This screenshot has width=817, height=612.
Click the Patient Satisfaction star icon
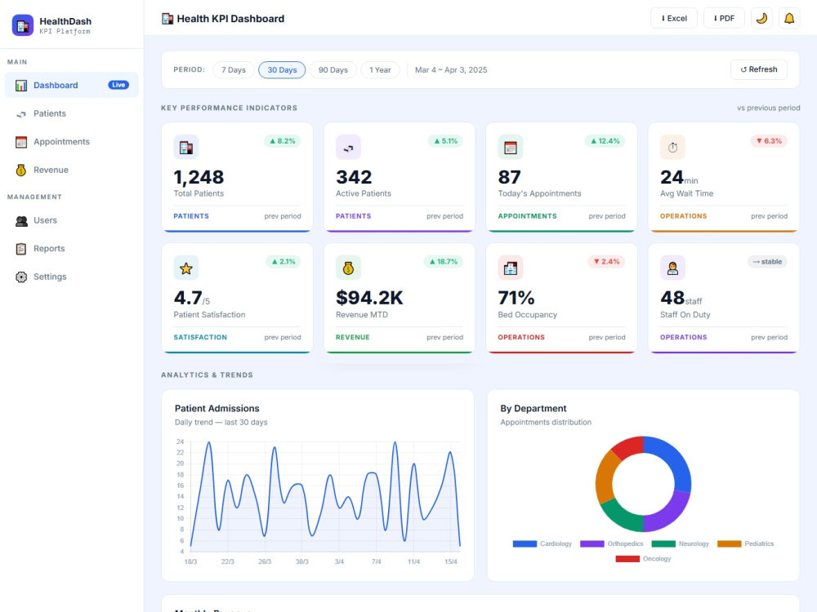pyautogui.click(x=186, y=268)
